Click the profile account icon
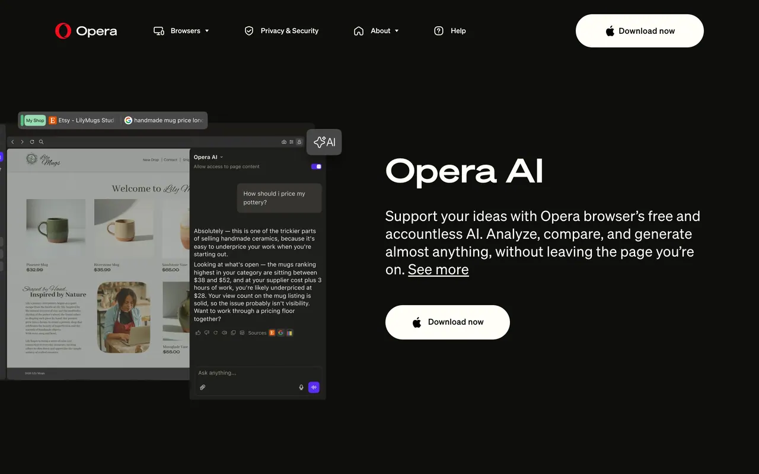This screenshot has width=759, height=474. coord(299,142)
